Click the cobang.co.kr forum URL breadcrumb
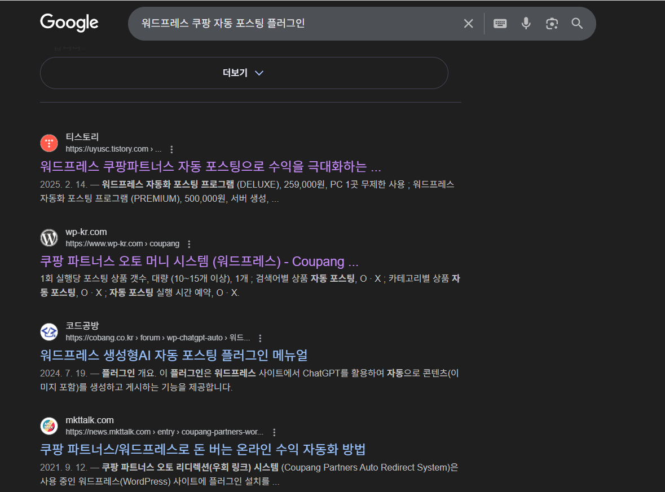This screenshot has height=492, width=665. (x=157, y=338)
